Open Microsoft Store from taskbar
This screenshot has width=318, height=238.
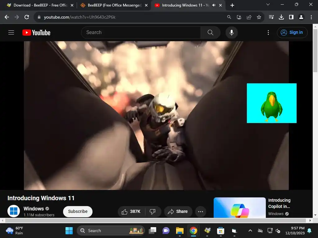tap(221, 231)
